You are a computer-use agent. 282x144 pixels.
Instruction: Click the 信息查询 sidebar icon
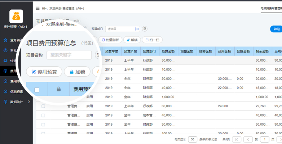[5, 91]
